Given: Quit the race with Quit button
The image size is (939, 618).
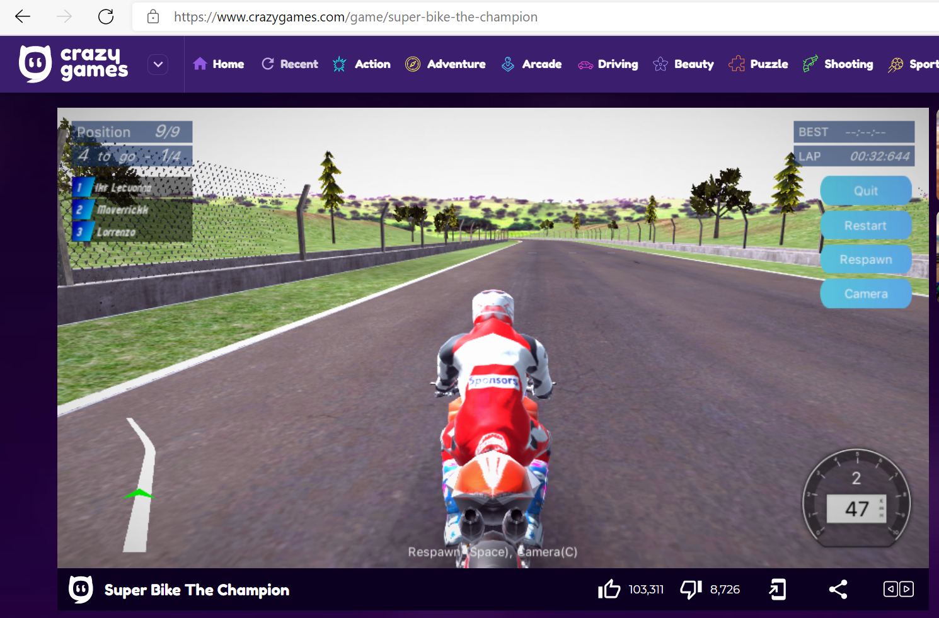Looking at the screenshot, I should (866, 191).
